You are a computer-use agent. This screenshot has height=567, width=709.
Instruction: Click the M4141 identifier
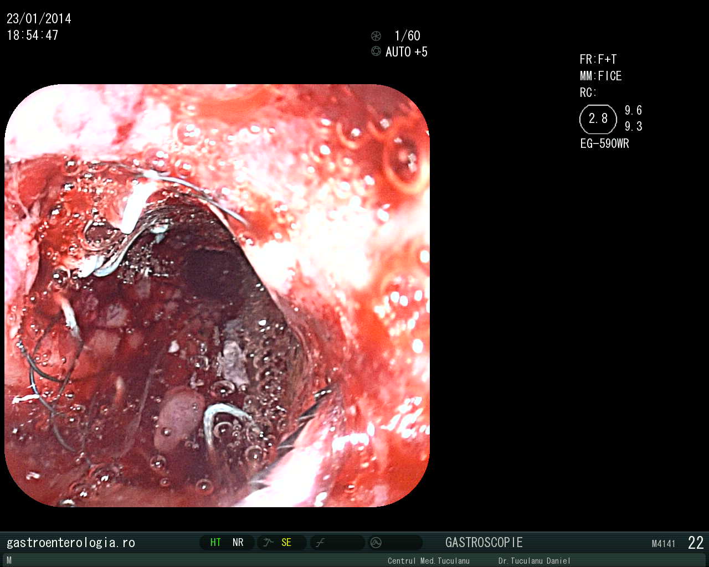(x=664, y=544)
